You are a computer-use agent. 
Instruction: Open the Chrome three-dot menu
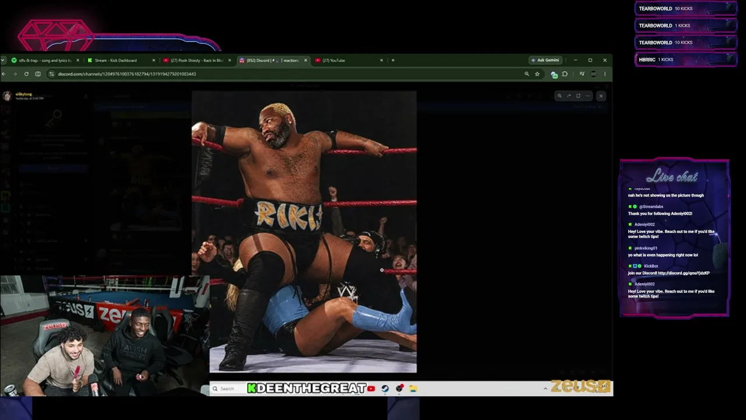coord(604,74)
